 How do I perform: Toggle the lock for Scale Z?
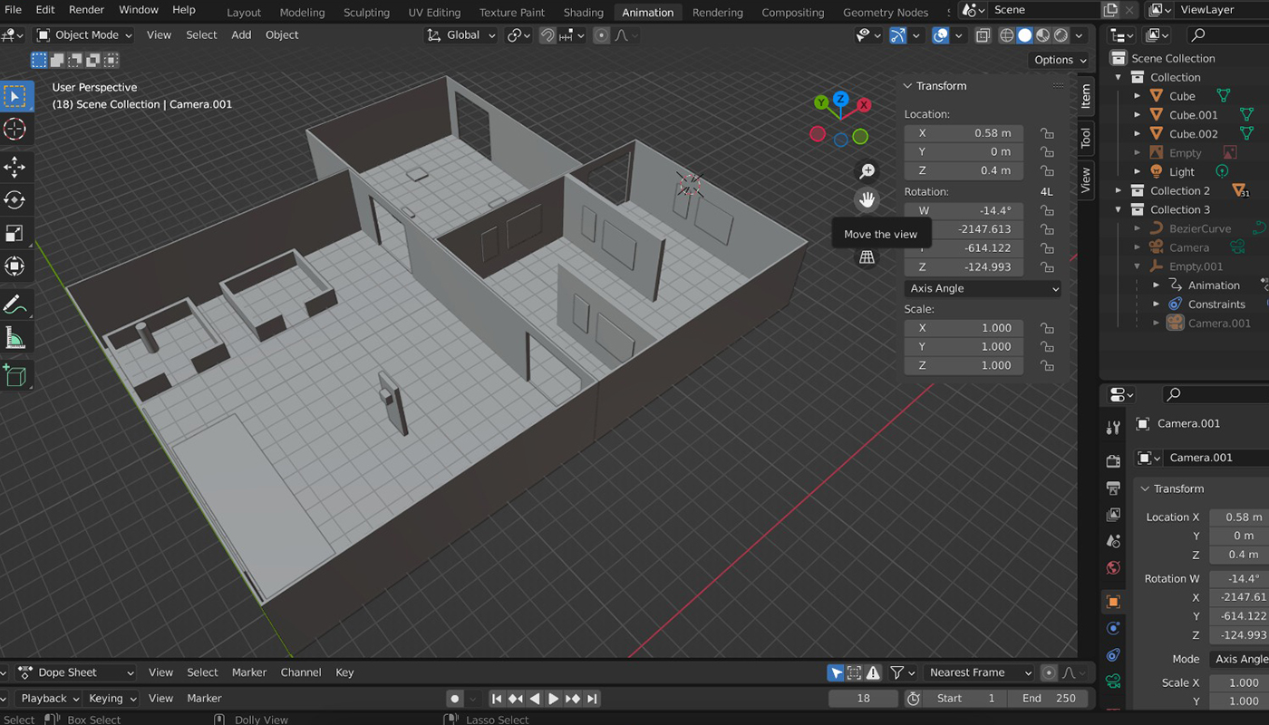point(1047,366)
